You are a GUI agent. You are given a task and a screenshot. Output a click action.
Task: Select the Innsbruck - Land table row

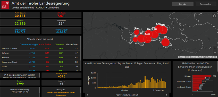(x=40, y=49)
